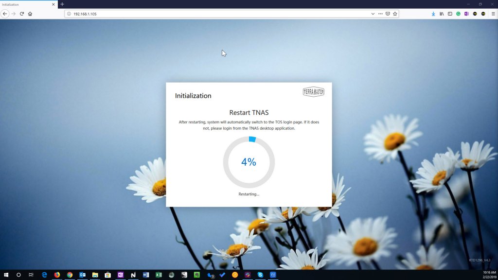Open Skype from the taskbar
The width and height of the screenshot is (498, 280).
[261, 275]
